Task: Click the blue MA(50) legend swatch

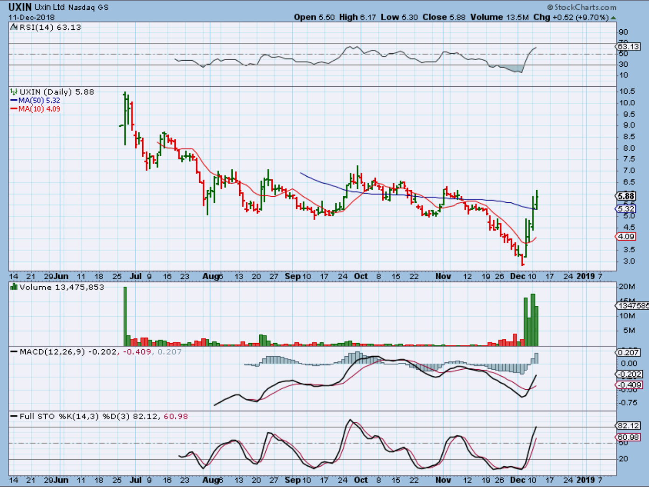Action: tap(14, 101)
